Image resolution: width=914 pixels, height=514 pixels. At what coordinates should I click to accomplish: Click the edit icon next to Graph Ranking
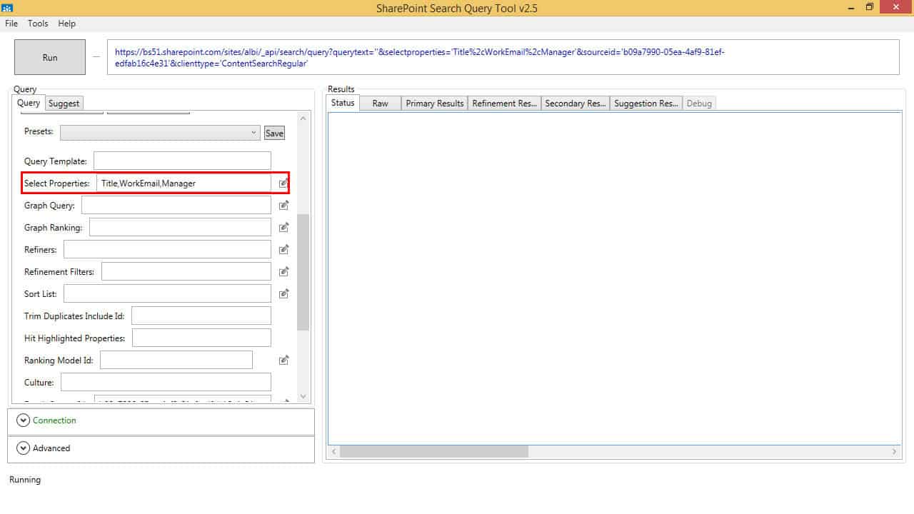point(283,228)
